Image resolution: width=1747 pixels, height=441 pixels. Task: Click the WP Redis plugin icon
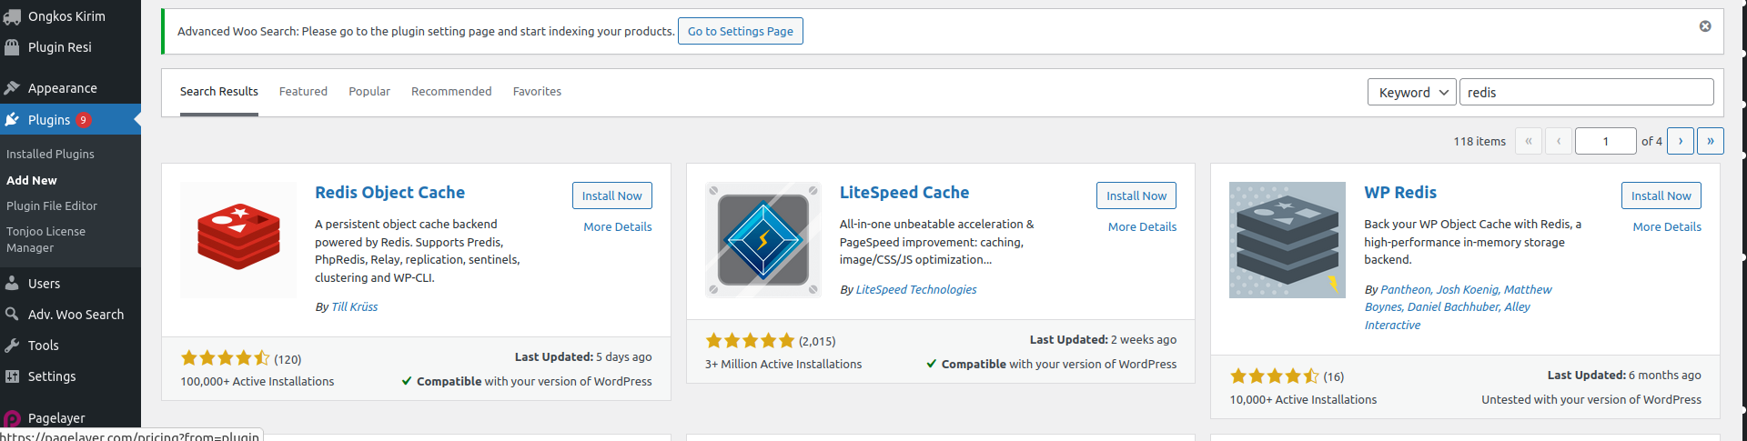(1287, 240)
